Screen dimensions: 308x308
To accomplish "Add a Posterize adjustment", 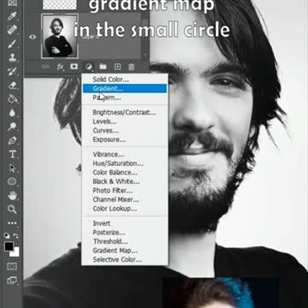I will click(x=109, y=233).
